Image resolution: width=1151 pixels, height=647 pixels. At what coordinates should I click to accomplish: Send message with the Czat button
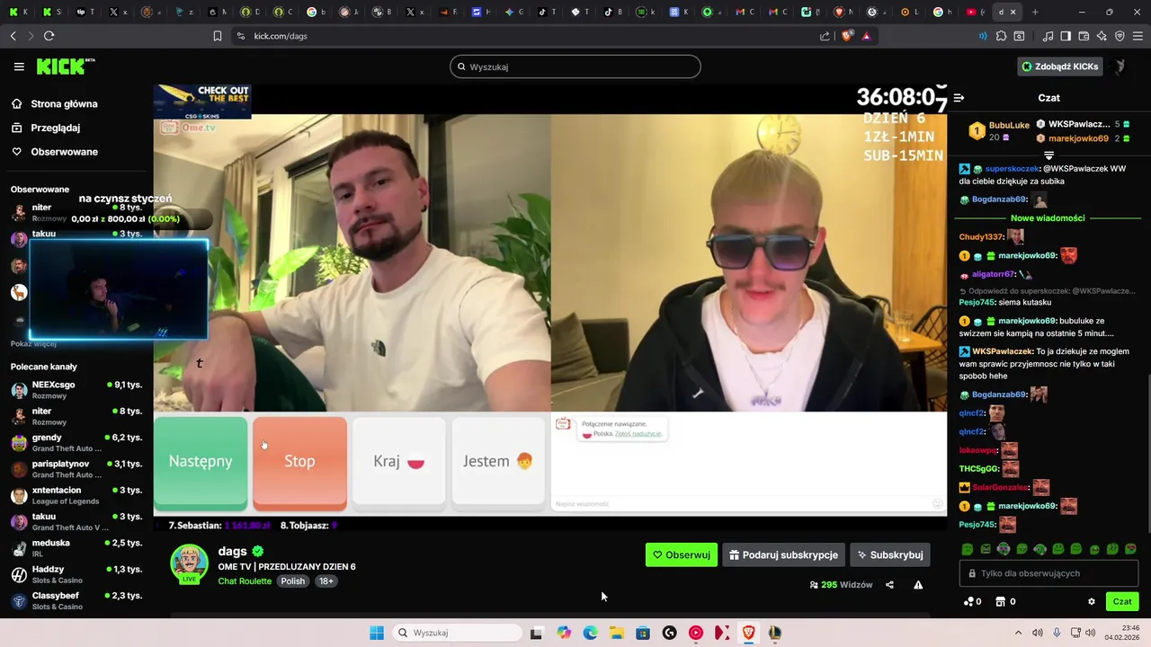click(1122, 601)
